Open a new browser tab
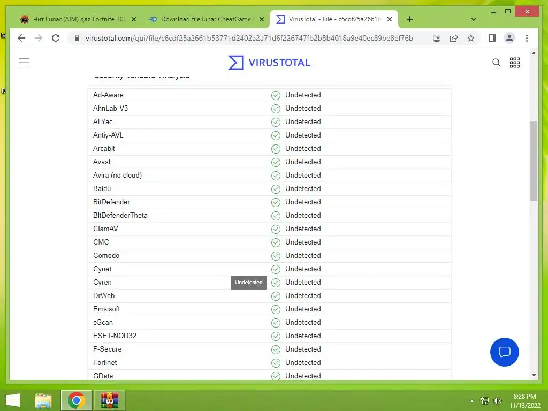The width and height of the screenshot is (548, 411). [x=410, y=19]
